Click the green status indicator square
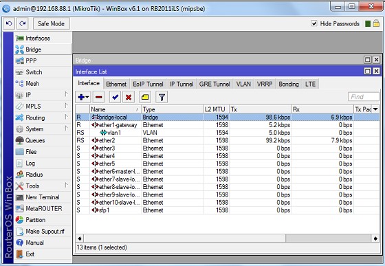385x266 pixels. (x=368, y=23)
